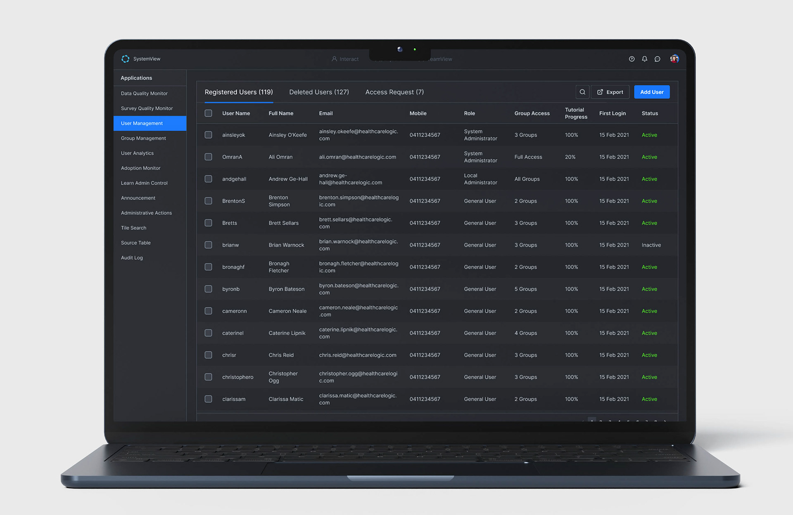Check the andgehall row checkbox

click(209, 179)
